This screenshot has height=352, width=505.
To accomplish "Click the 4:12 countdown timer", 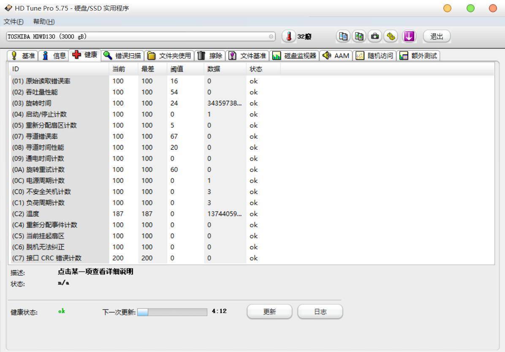I will [219, 311].
